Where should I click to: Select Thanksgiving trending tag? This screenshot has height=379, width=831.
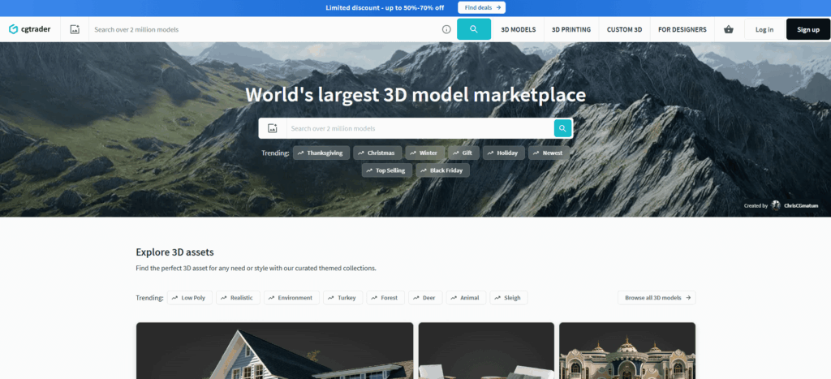click(x=321, y=153)
